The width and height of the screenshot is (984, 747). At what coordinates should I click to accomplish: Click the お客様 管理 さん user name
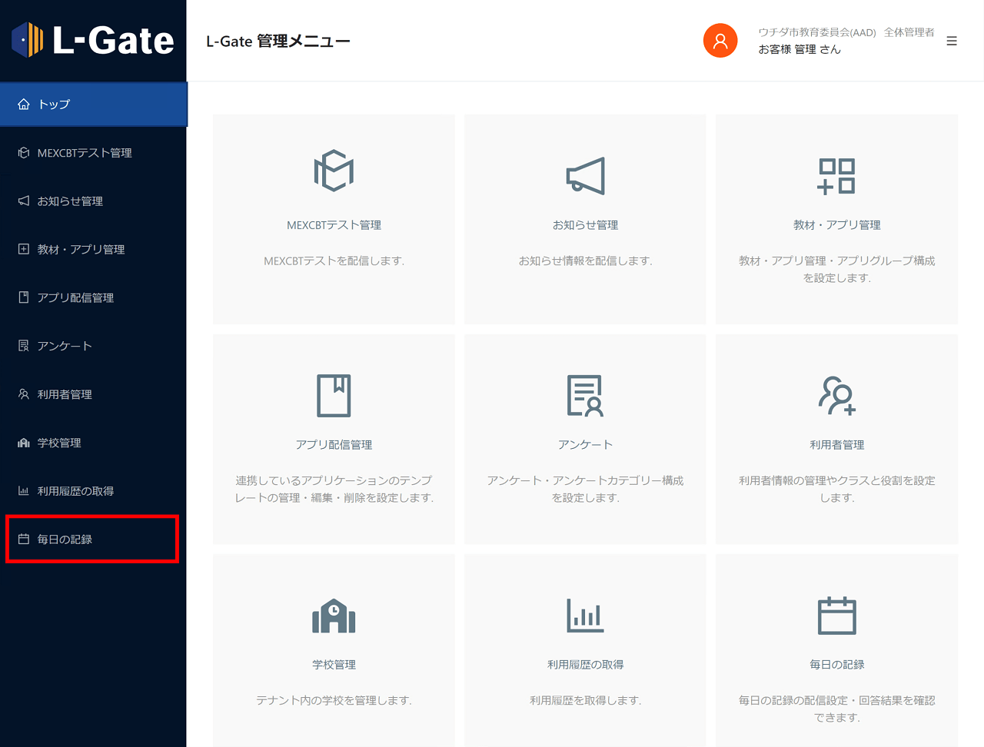click(x=799, y=49)
